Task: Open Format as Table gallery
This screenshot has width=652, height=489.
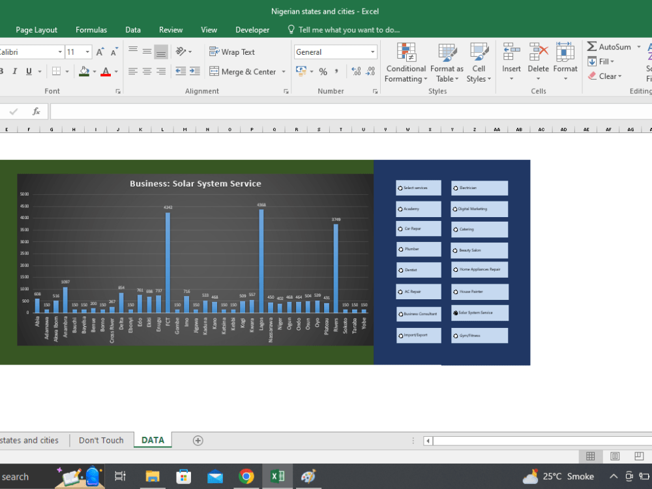Action: [x=447, y=63]
